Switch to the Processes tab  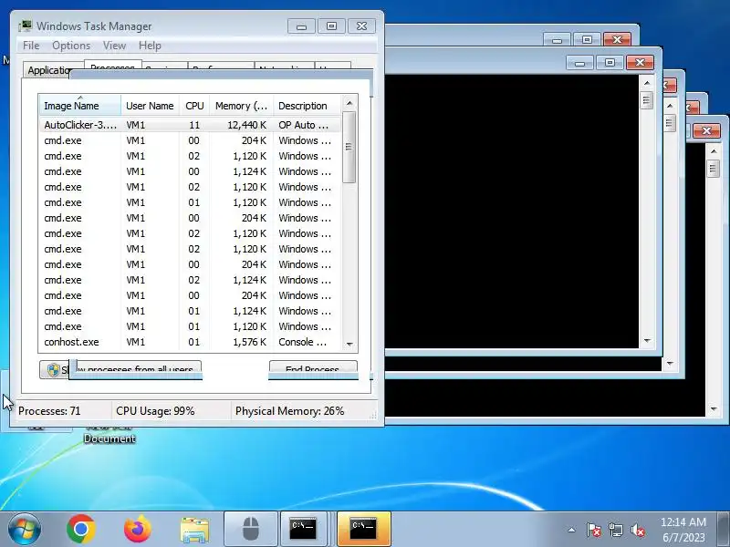click(112, 66)
